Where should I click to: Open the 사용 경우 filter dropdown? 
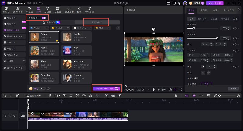pos(82,28)
